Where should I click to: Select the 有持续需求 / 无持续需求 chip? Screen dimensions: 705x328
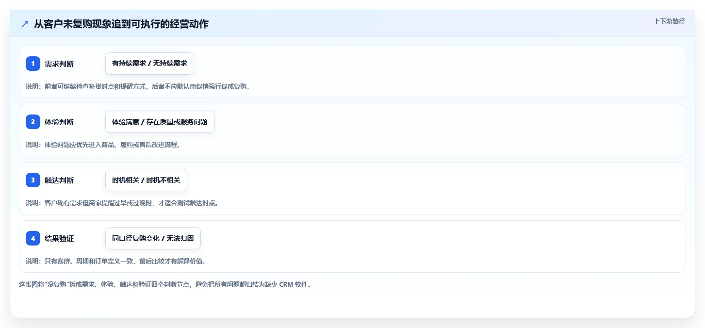pos(149,64)
